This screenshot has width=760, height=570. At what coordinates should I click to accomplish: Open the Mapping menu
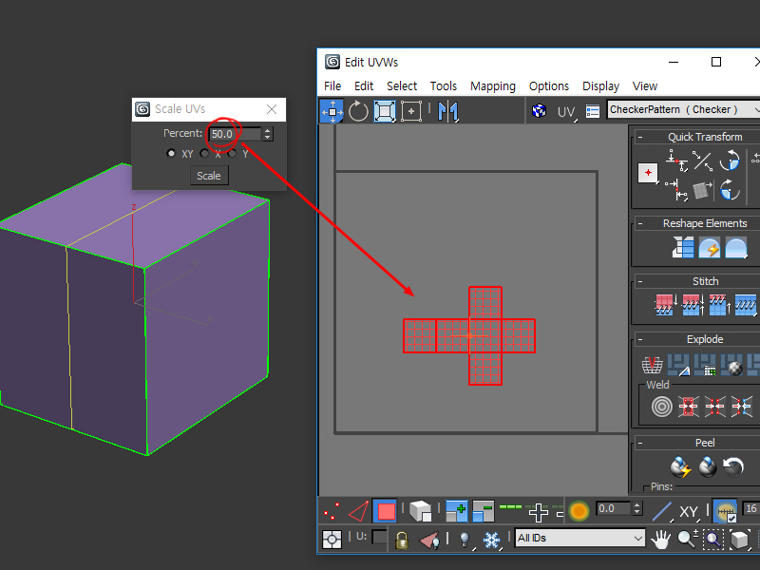click(x=493, y=86)
